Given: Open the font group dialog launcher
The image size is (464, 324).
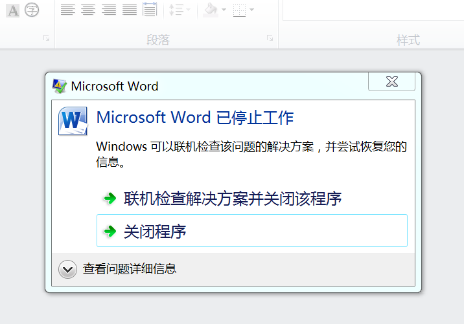Looking at the screenshot, I should [x=46, y=38].
